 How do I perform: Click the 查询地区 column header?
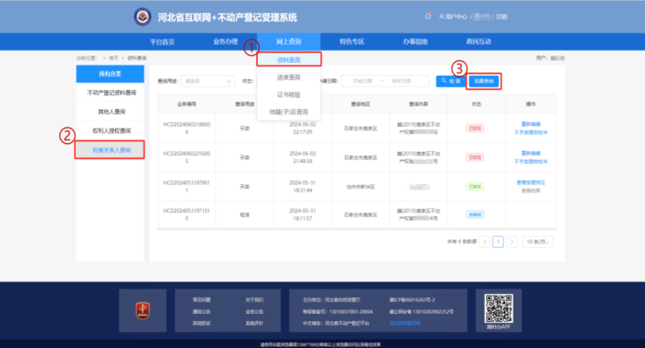pos(360,104)
